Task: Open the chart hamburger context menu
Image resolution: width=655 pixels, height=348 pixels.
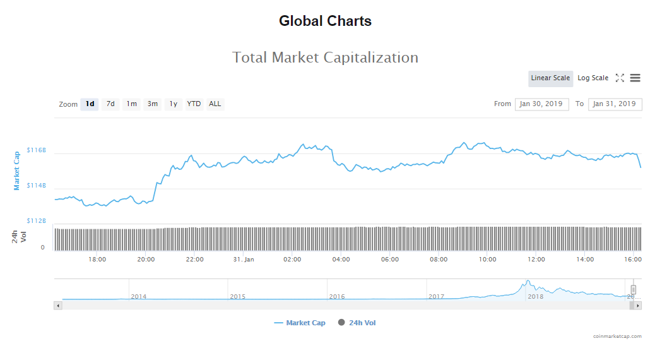Action: [x=635, y=78]
